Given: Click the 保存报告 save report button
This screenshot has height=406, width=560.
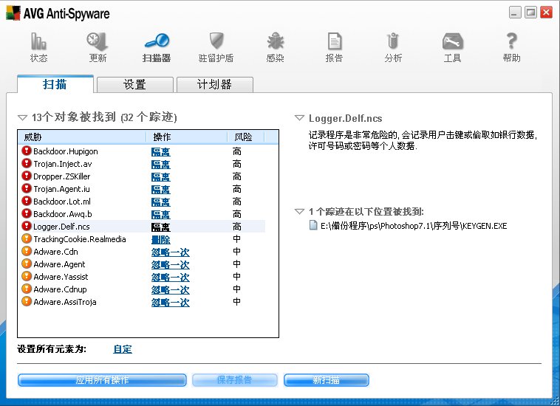Looking at the screenshot, I should pos(235,380).
